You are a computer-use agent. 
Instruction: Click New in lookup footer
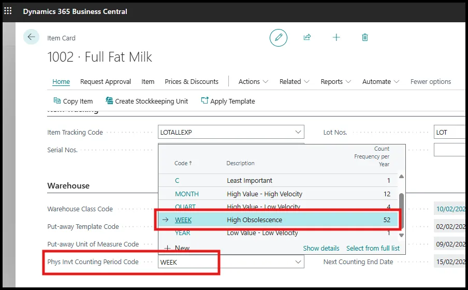click(177, 248)
